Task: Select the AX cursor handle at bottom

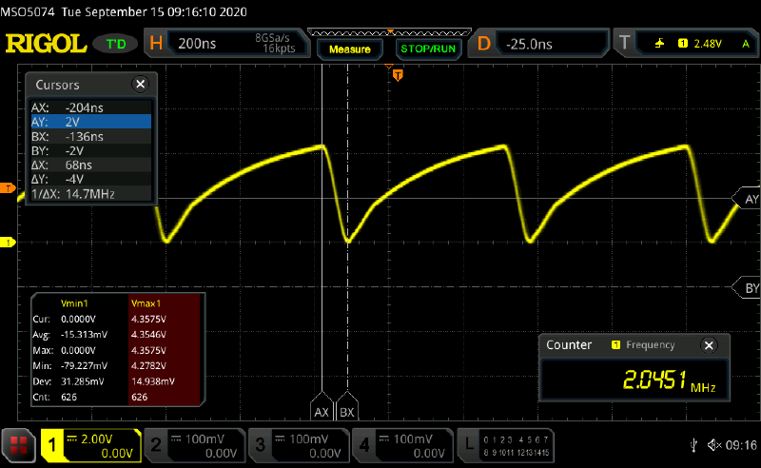Action: (x=322, y=413)
